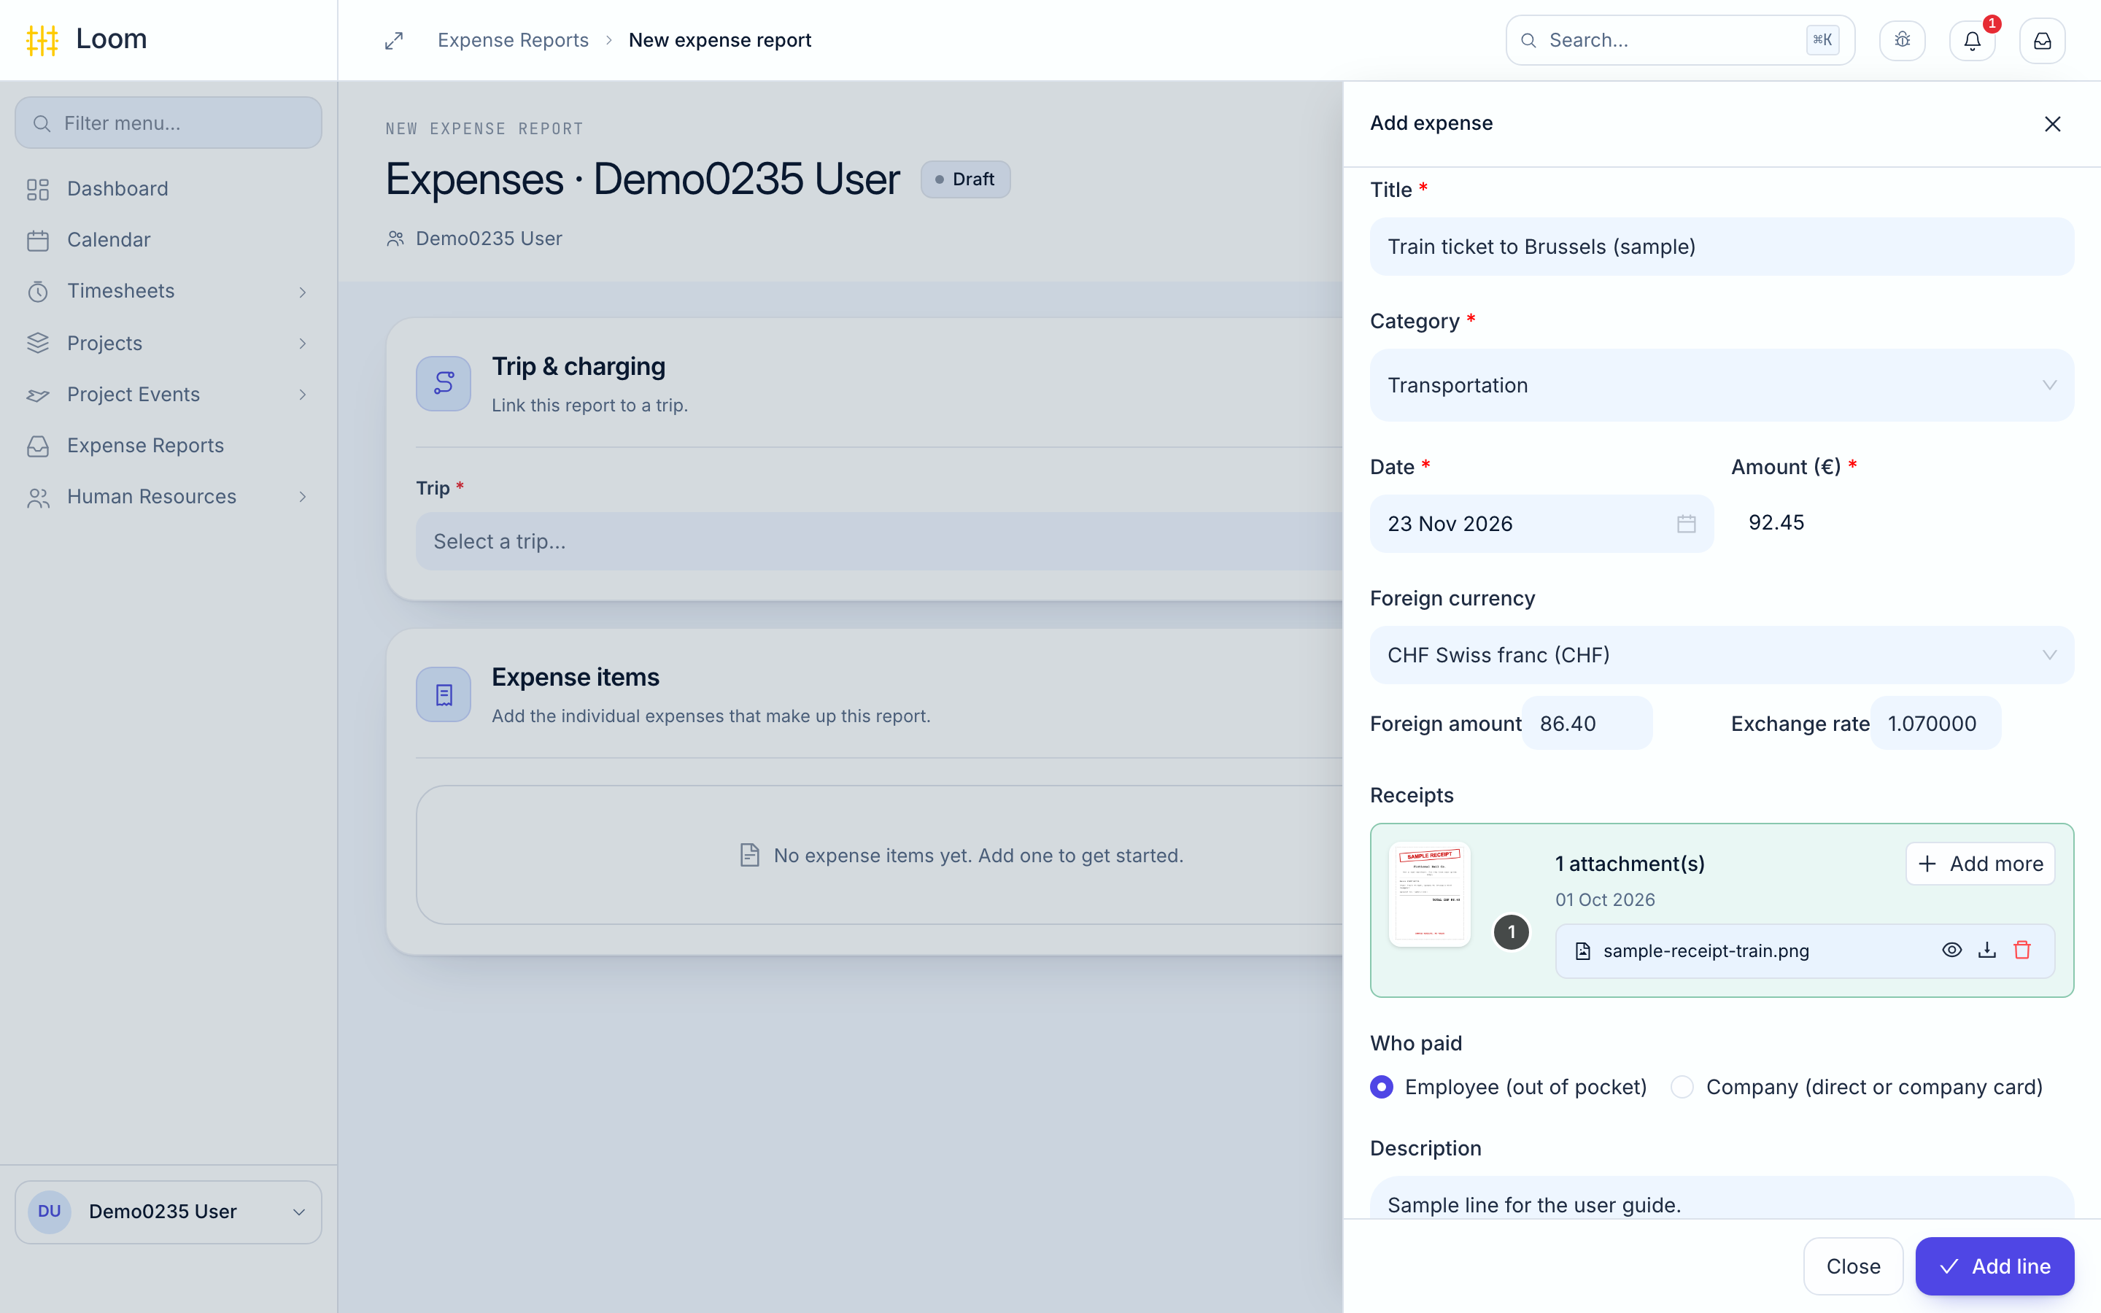2101x1313 pixels.
Task: Close the Add expense panel
Action: (2052, 124)
